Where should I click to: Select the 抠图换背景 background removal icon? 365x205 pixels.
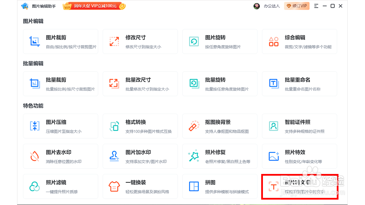(194, 126)
